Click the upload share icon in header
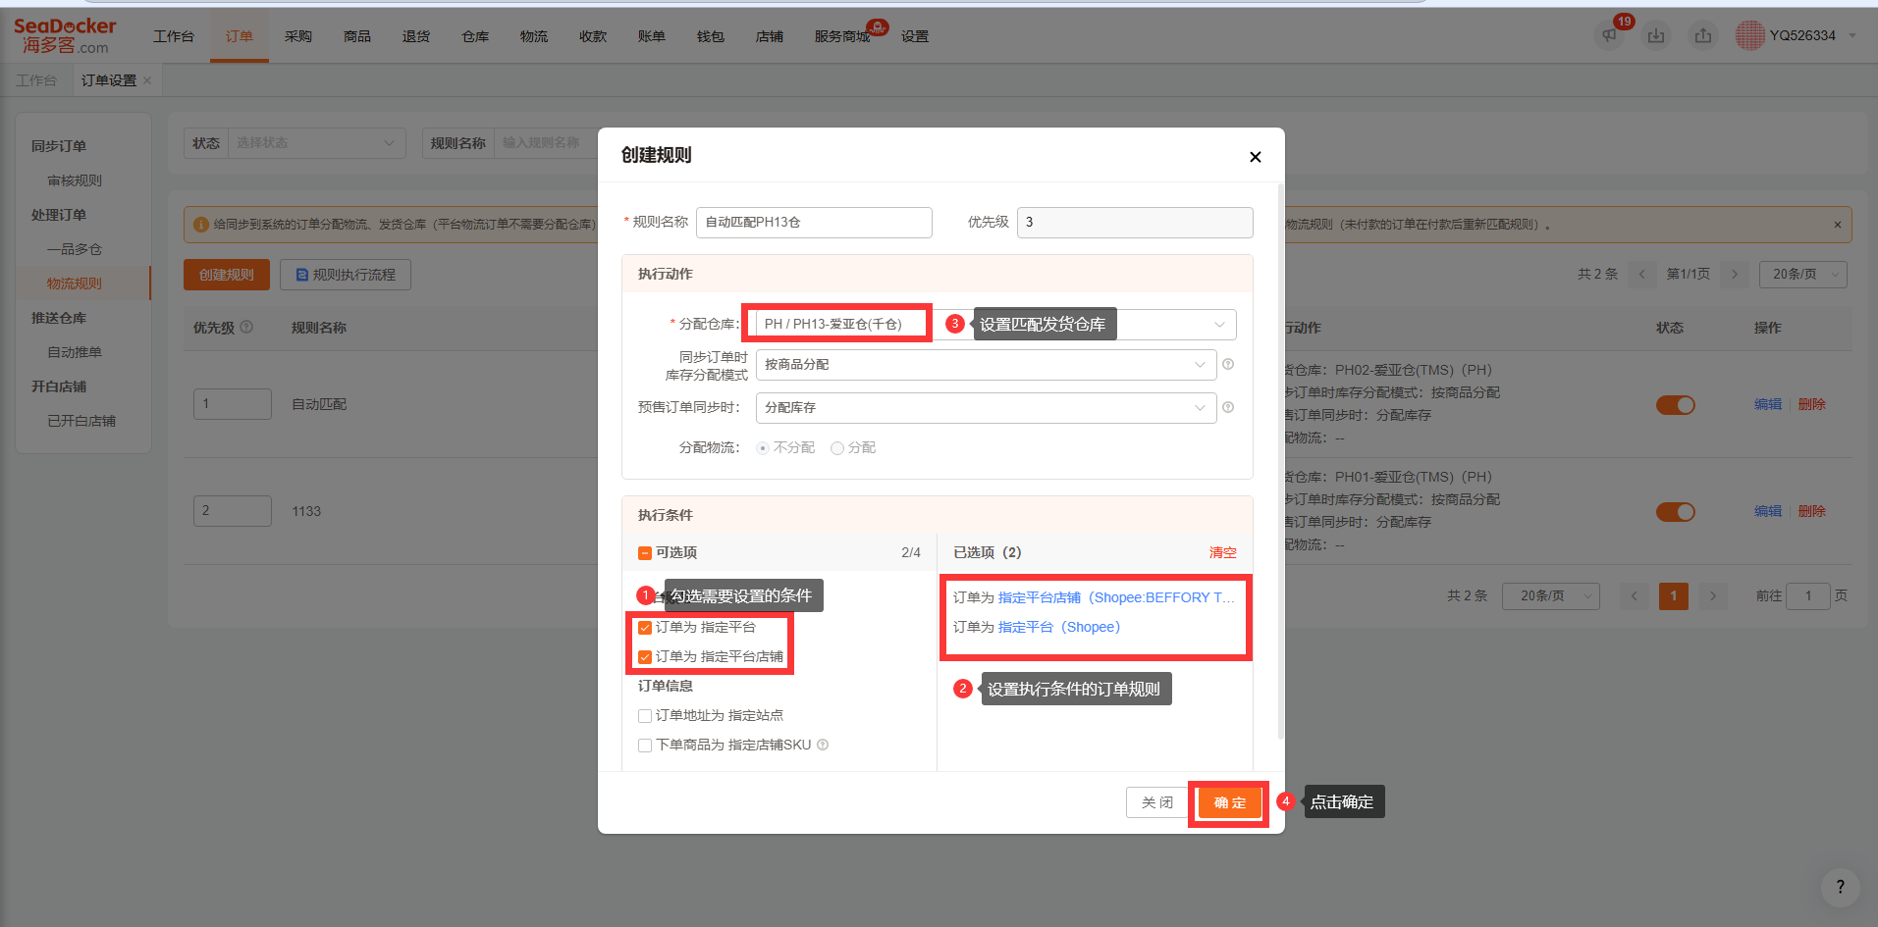 [x=1703, y=35]
